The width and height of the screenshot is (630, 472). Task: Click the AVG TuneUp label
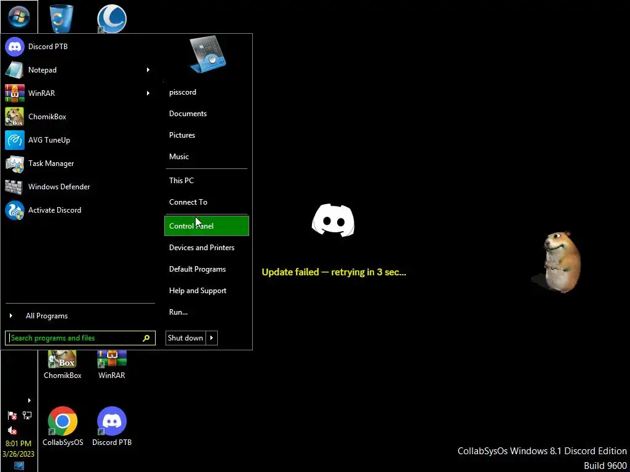49,140
